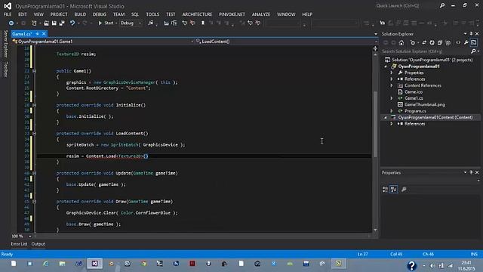This screenshot has height=272, width=483.
Task: Click the Visual Studio taskbar icon
Action: pyautogui.click(x=94, y=264)
